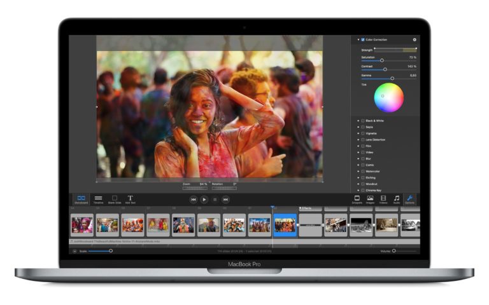Add a Blank Slide
Image resolution: width=489 pixels, height=305 pixels.
click(115, 200)
